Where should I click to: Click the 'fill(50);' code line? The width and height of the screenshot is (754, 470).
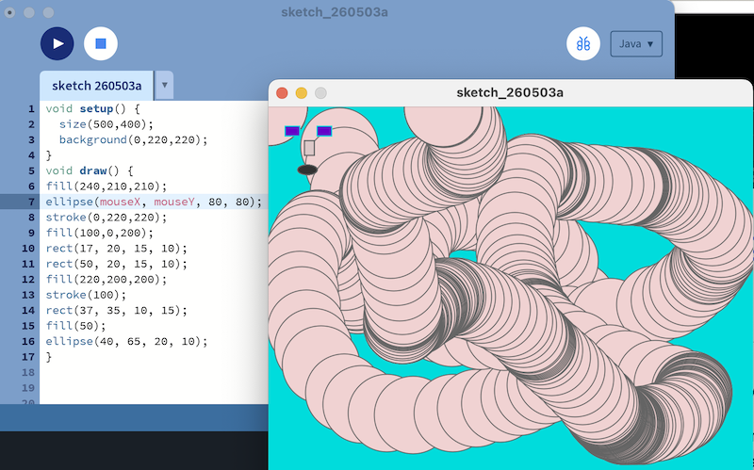pos(76,326)
